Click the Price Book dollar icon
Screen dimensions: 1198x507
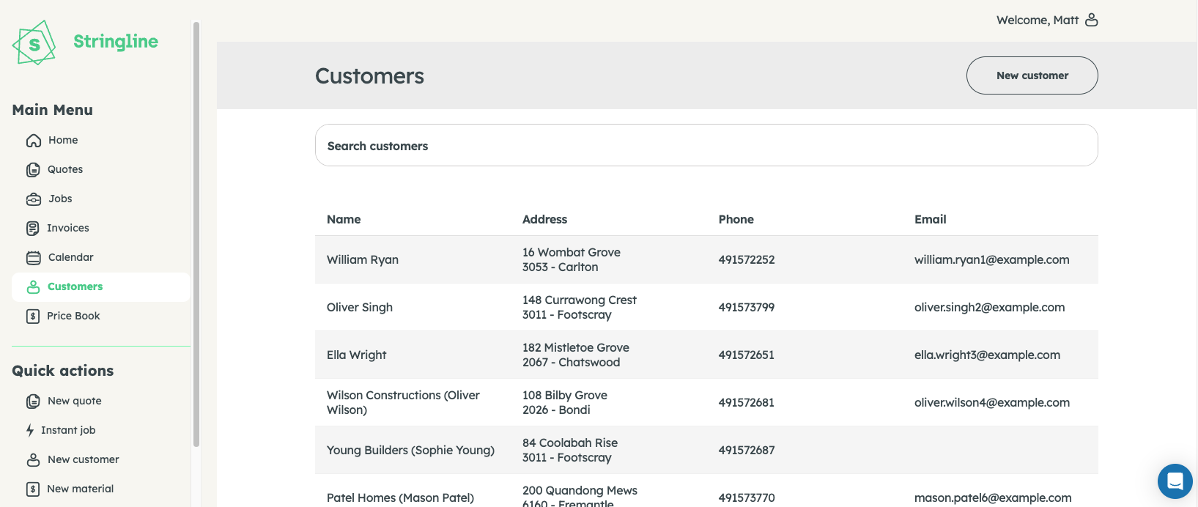click(33, 317)
